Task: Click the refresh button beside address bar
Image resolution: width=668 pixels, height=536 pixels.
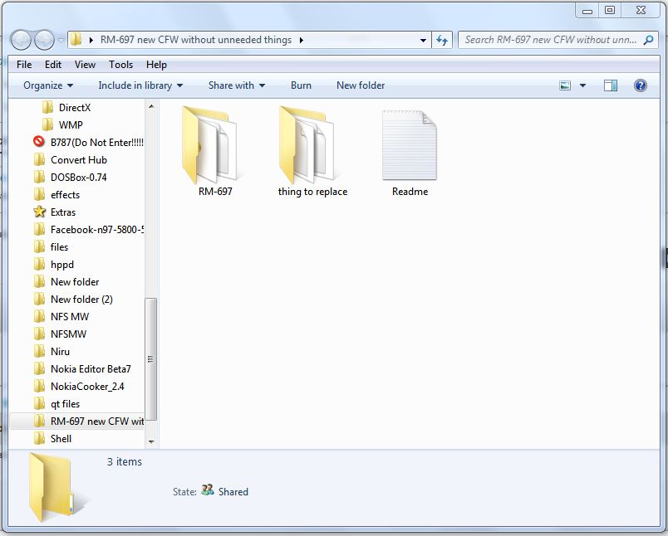Action: pyautogui.click(x=442, y=40)
